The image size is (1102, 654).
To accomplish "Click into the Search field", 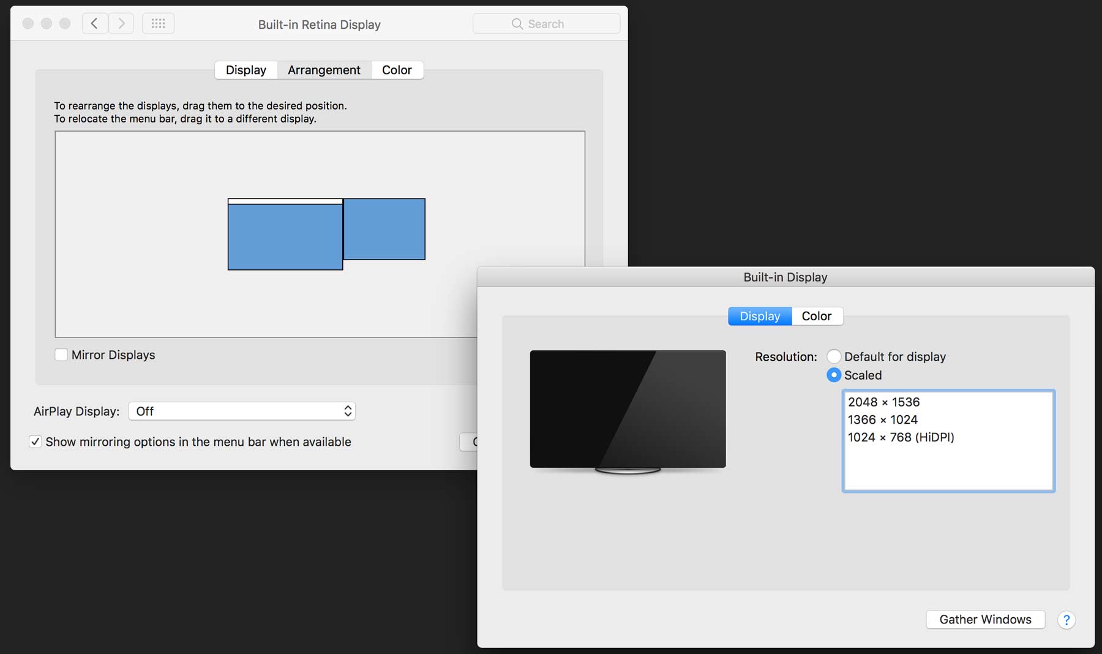I will point(546,24).
